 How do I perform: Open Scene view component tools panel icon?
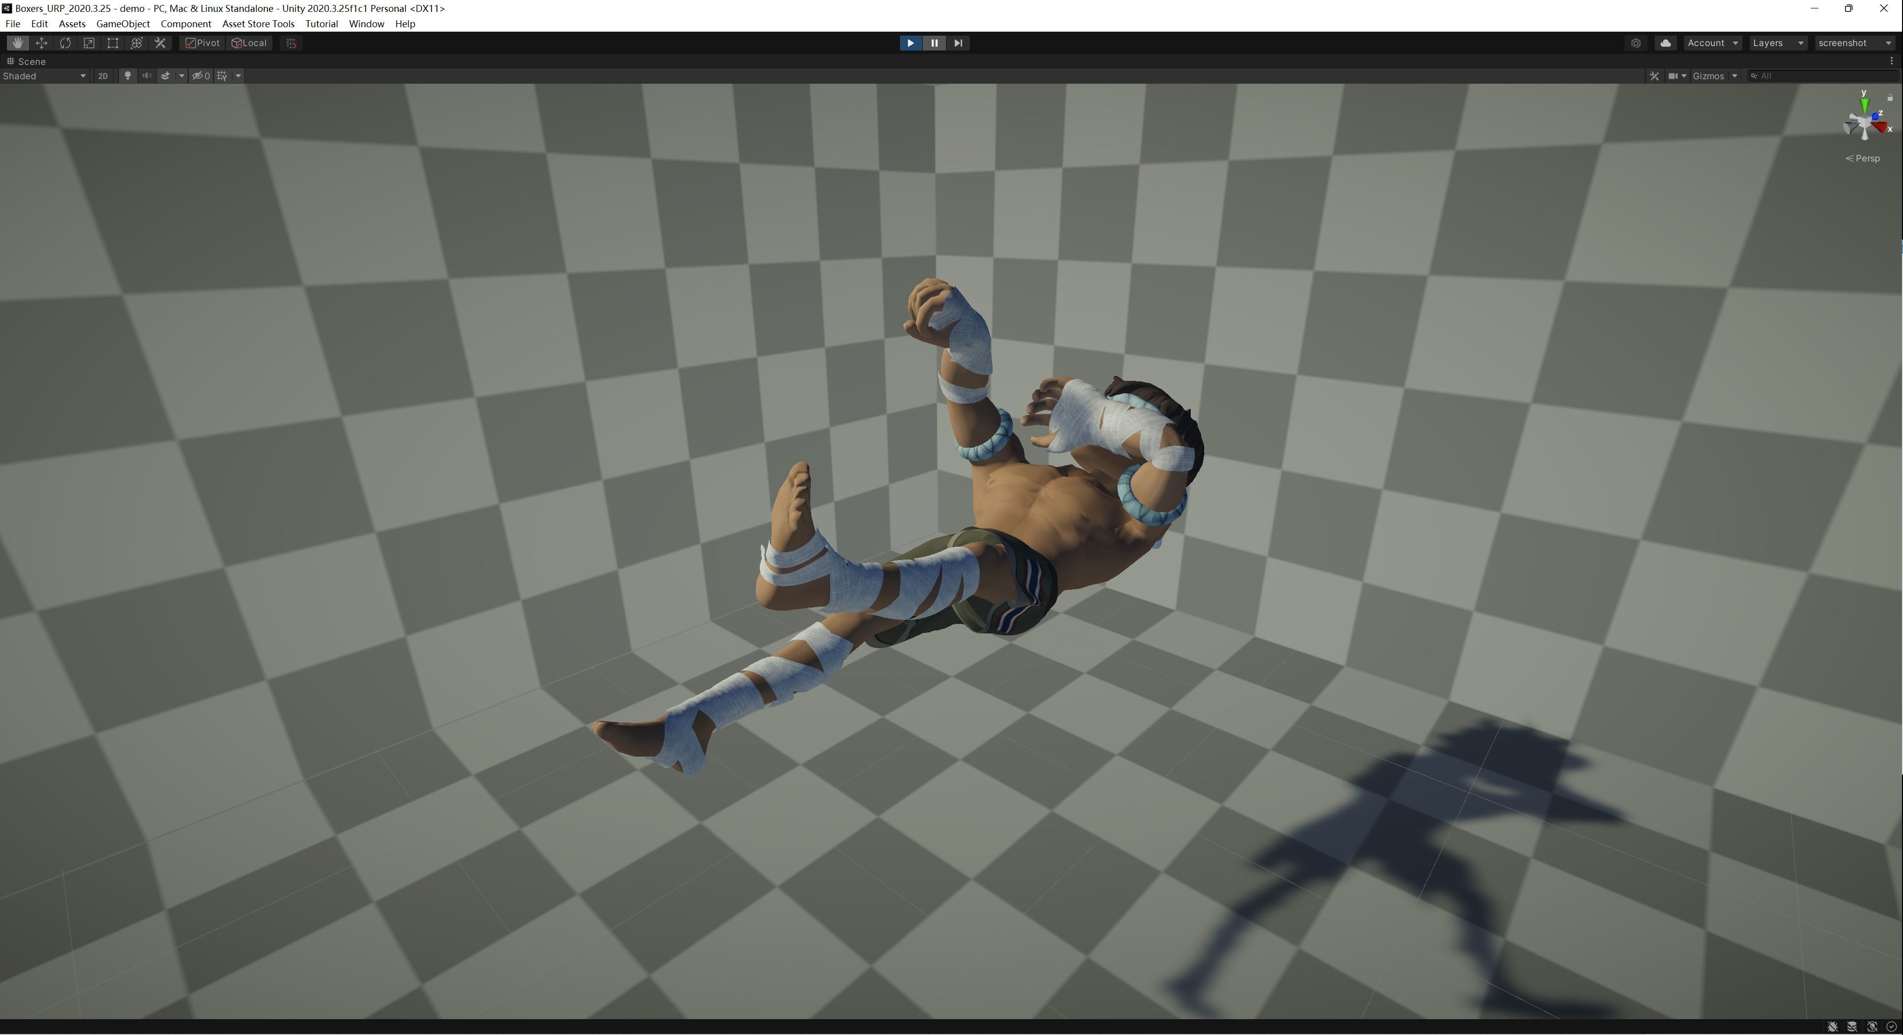coord(1654,75)
